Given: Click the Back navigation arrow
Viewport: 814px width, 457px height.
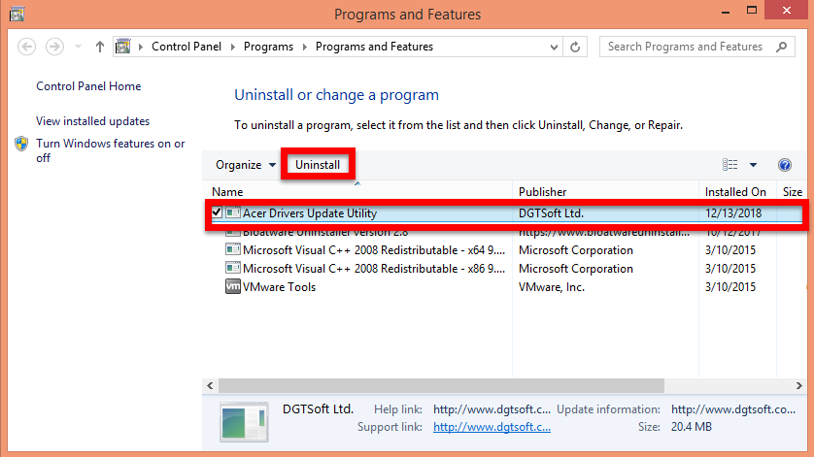Looking at the screenshot, I should tap(26, 47).
